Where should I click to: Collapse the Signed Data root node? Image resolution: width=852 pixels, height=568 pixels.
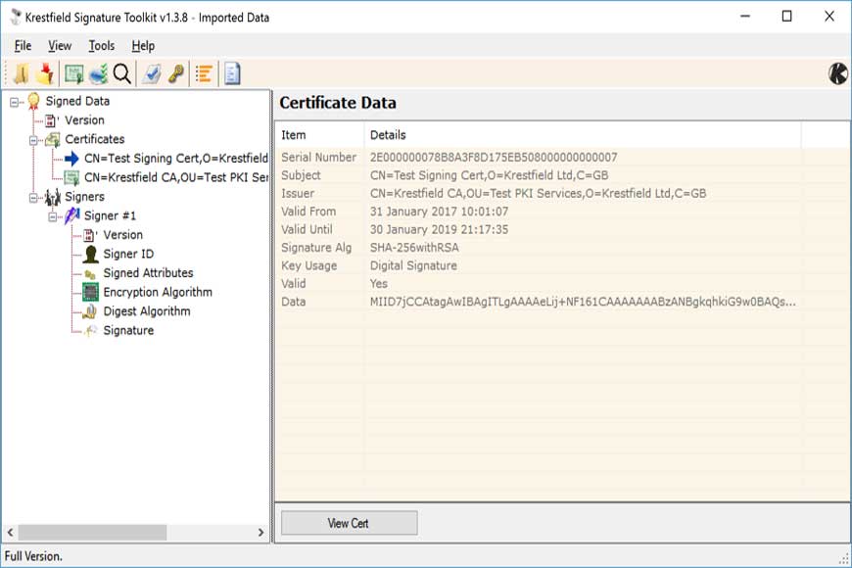click(x=15, y=102)
